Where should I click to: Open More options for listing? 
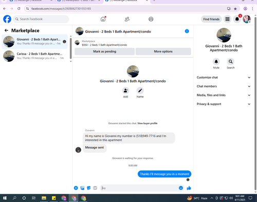[x=163, y=52]
